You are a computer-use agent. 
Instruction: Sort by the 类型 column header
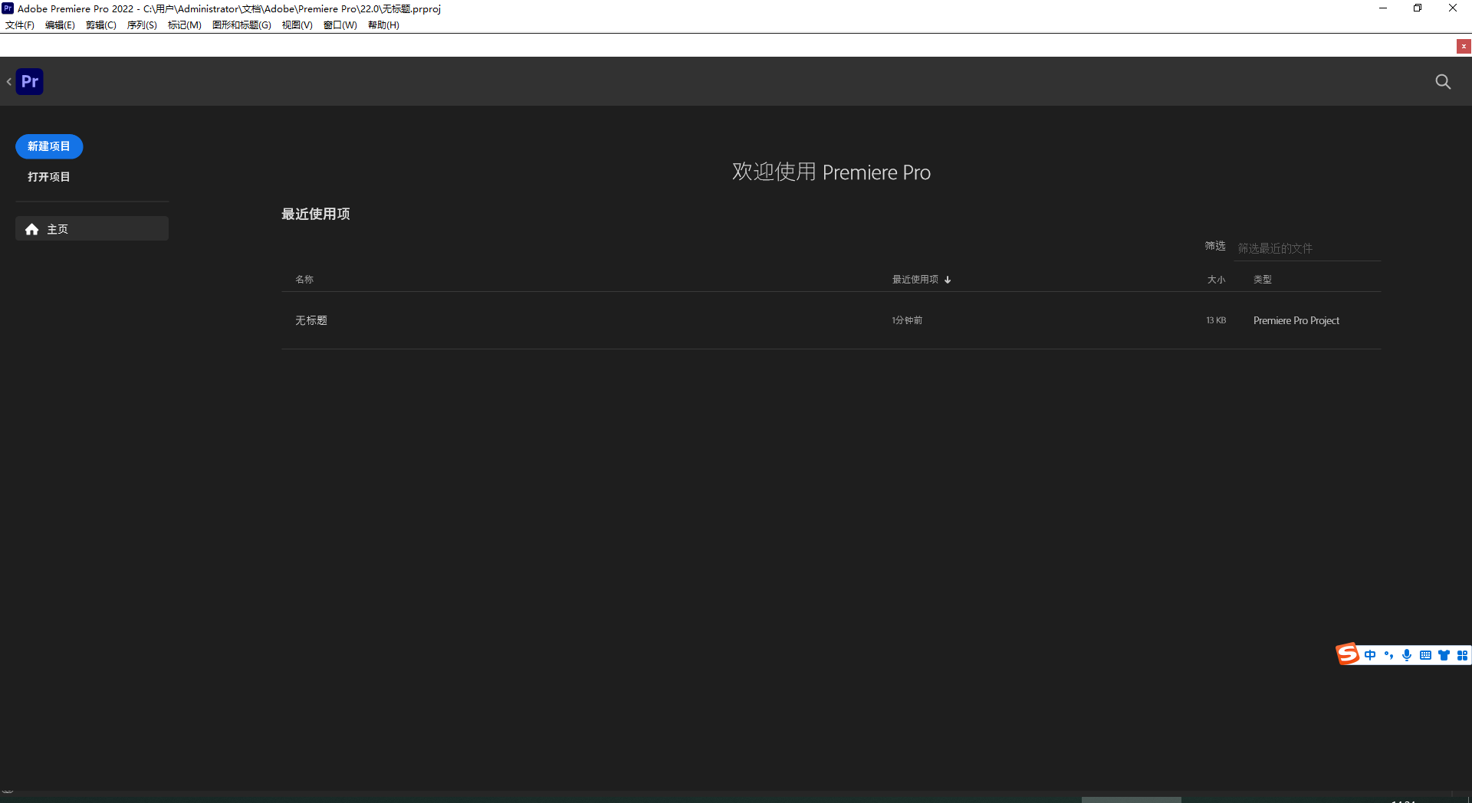[x=1263, y=280]
